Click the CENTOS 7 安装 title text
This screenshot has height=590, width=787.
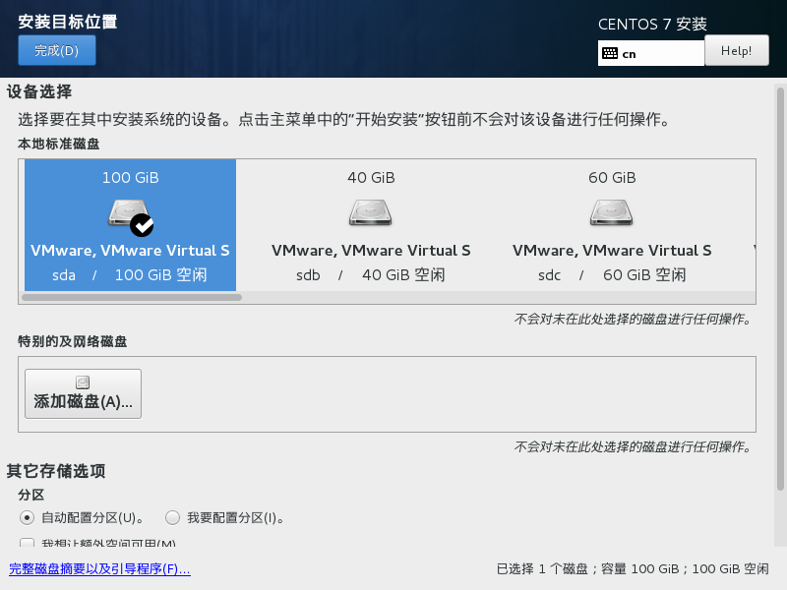click(x=652, y=24)
